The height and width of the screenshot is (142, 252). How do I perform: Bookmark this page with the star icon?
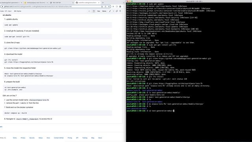point(109,7)
